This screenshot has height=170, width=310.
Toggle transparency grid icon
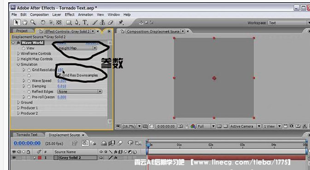[x=225, y=126]
